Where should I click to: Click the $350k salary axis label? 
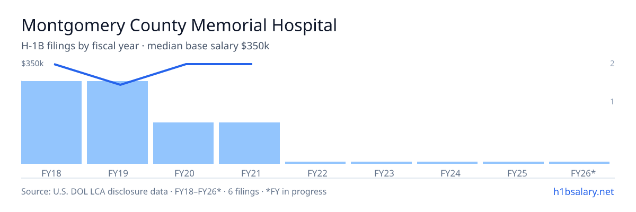point(32,64)
